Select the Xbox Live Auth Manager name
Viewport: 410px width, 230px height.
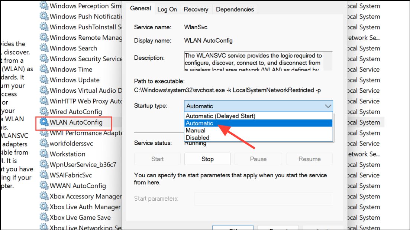[85, 207]
